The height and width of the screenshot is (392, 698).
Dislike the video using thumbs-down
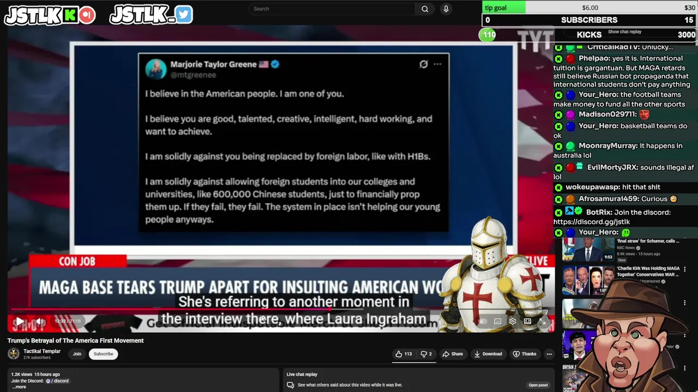(x=426, y=354)
